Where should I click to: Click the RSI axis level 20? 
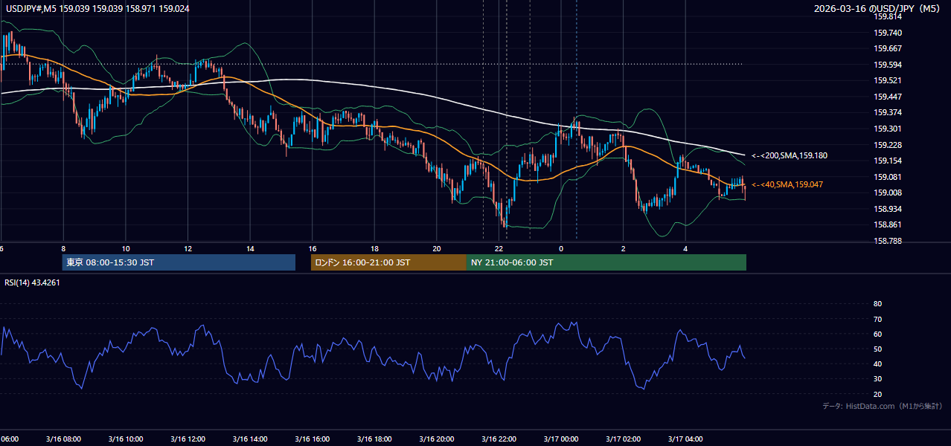(877, 394)
